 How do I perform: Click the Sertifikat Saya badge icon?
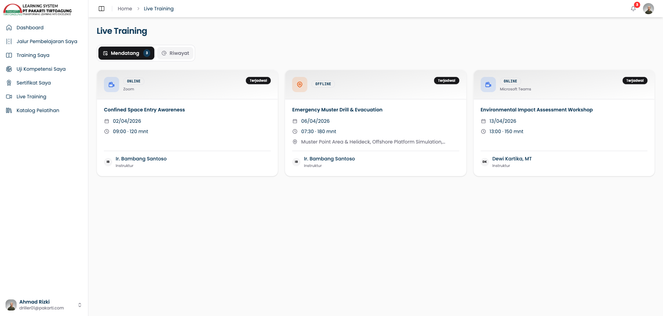tap(9, 83)
